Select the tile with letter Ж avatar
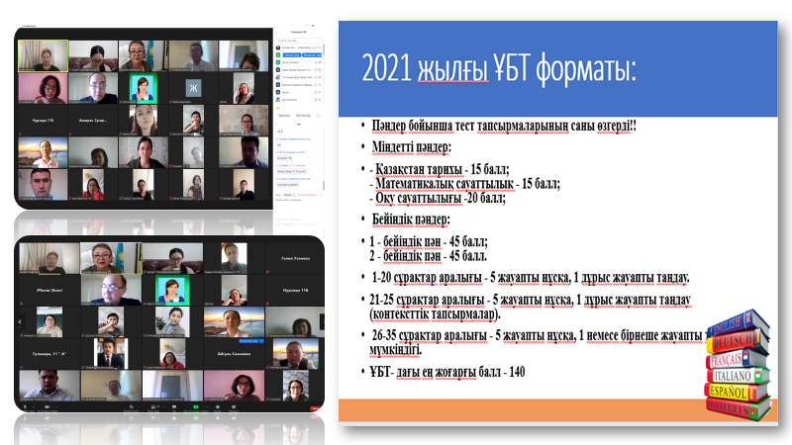The image size is (792, 445). point(194,88)
